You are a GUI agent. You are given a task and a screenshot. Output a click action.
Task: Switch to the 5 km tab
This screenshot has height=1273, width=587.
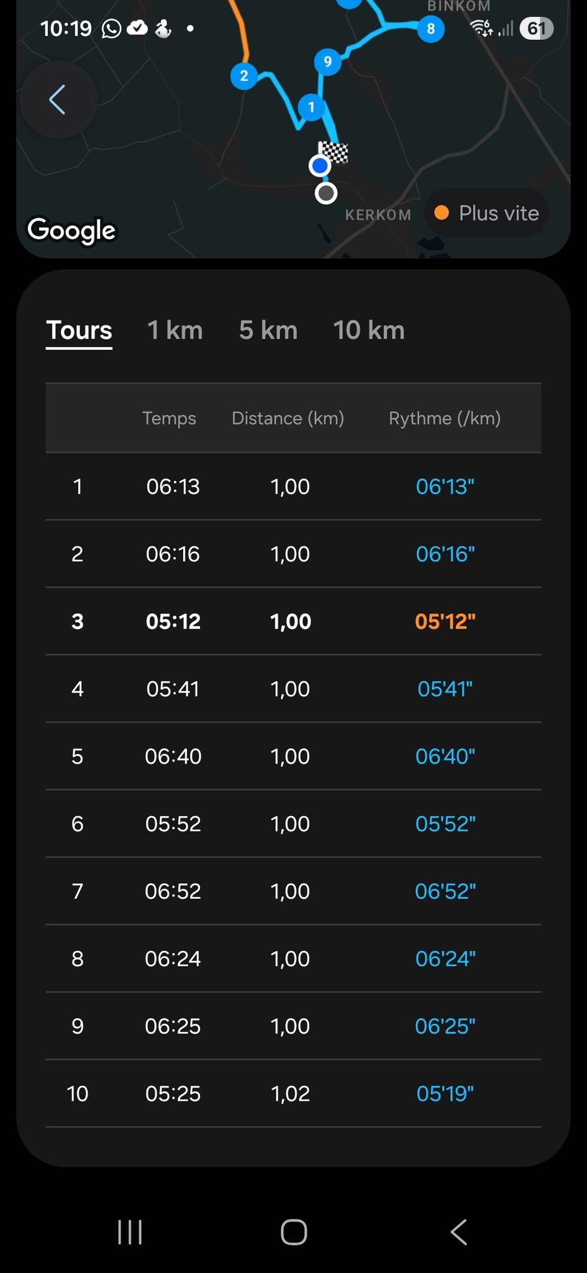coord(268,330)
